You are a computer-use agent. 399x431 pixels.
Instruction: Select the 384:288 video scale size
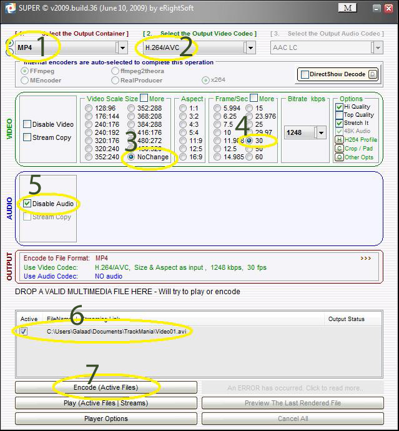pyautogui.click(x=131, y=124)
